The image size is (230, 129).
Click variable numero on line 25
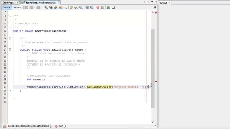38,80
